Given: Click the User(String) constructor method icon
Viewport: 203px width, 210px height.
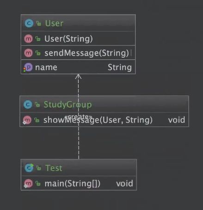Looking at the screenshot, I should [28, 38].
